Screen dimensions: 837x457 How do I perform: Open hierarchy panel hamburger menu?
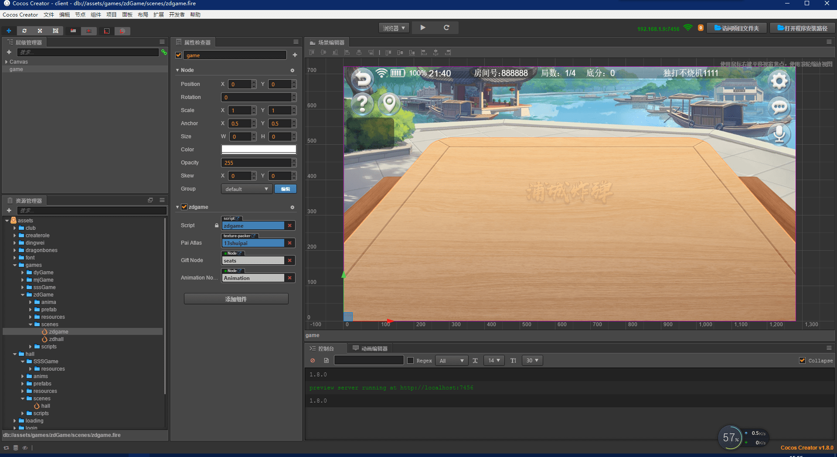(x=162, y=42)
